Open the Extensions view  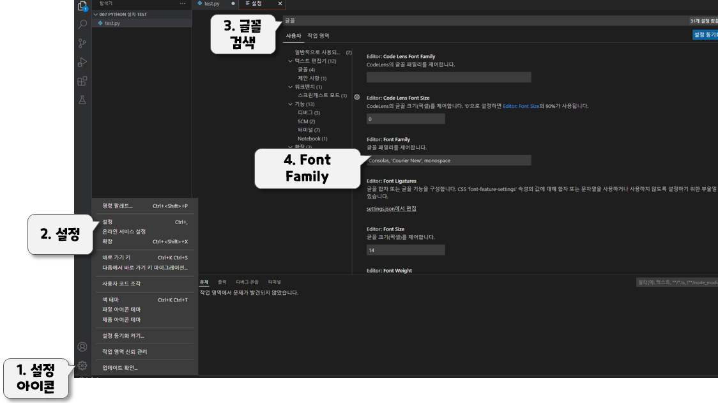pos(82,81)
